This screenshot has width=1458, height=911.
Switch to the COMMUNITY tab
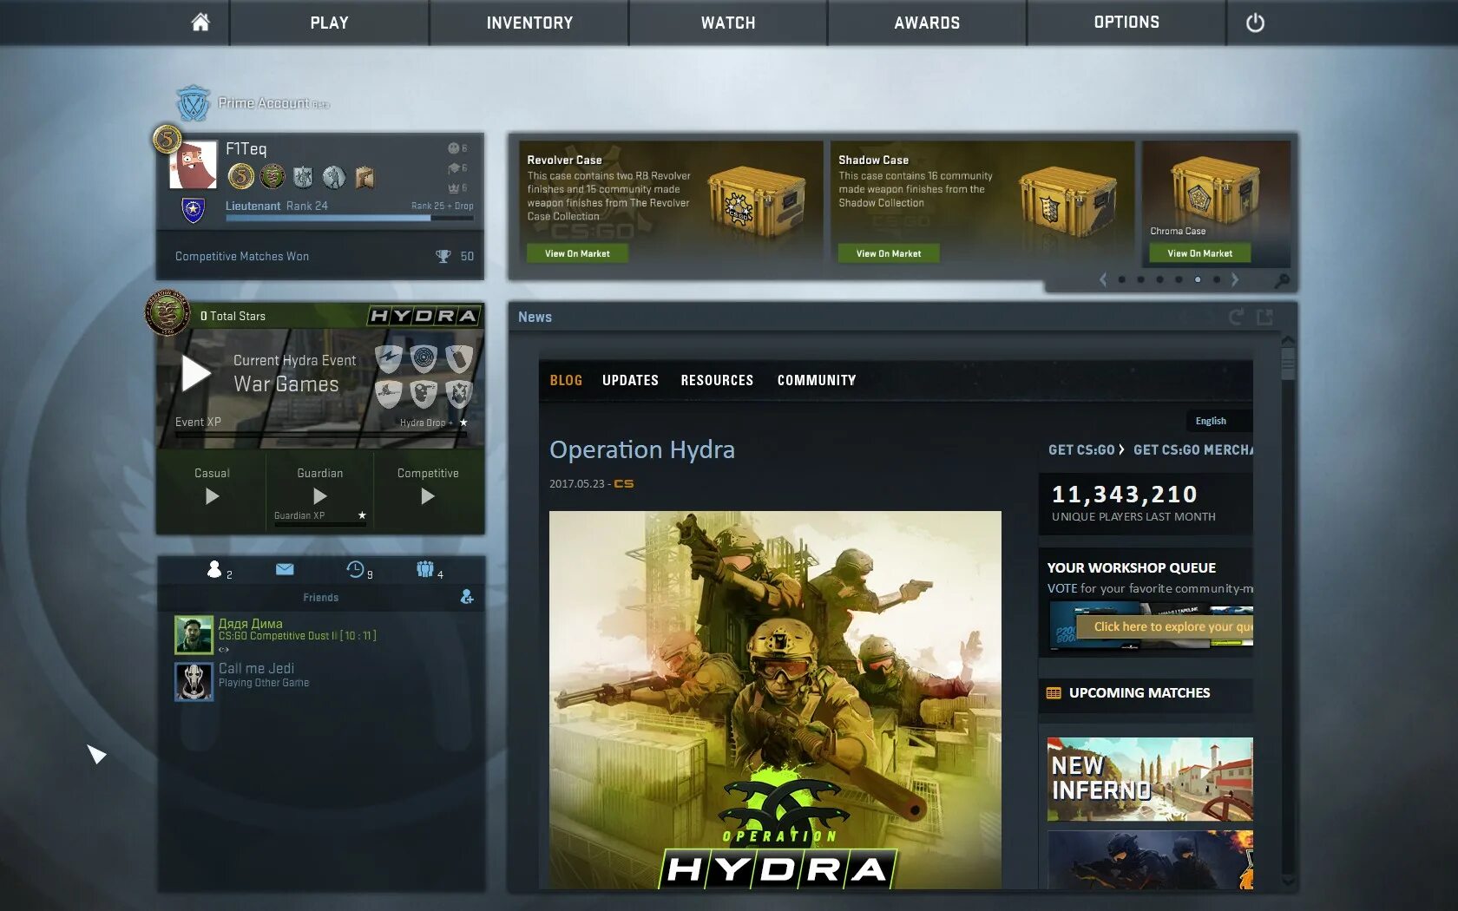pyautogui.click(x=817, y=380)
